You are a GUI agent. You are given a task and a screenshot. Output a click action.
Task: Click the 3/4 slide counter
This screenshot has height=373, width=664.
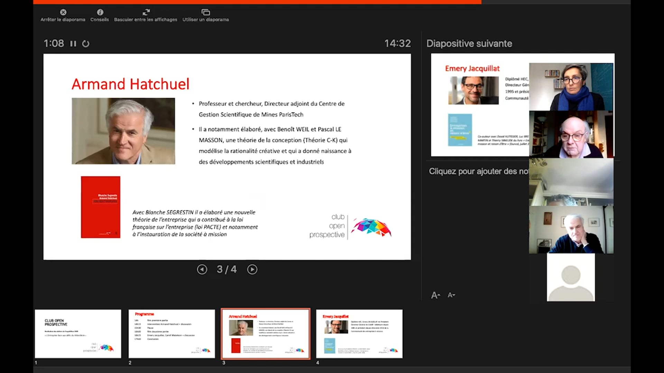[x=227, y=269]
